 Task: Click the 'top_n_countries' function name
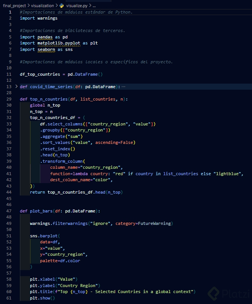click(x=49, y=99)
